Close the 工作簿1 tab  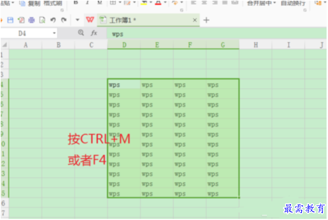(195, 20)
